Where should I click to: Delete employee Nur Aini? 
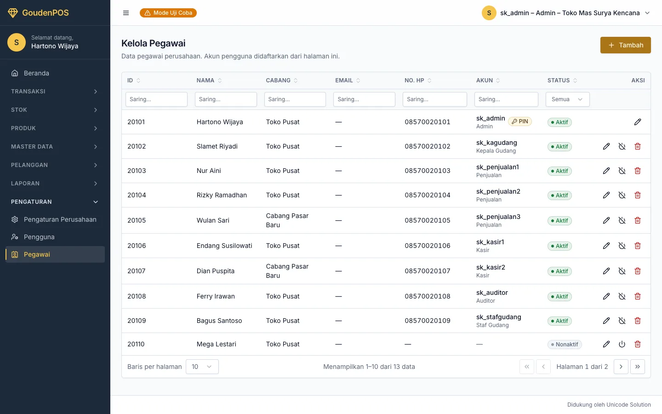tap(638, 171)
